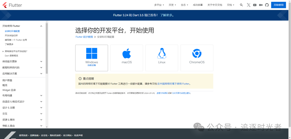Follow the 了解更多 banner link
Image resolution: width=291 pixels, height=139 pixels.
click(x=166, y=15)
